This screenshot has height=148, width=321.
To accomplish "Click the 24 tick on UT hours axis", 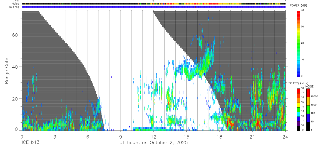I will [x=285, y=137].
